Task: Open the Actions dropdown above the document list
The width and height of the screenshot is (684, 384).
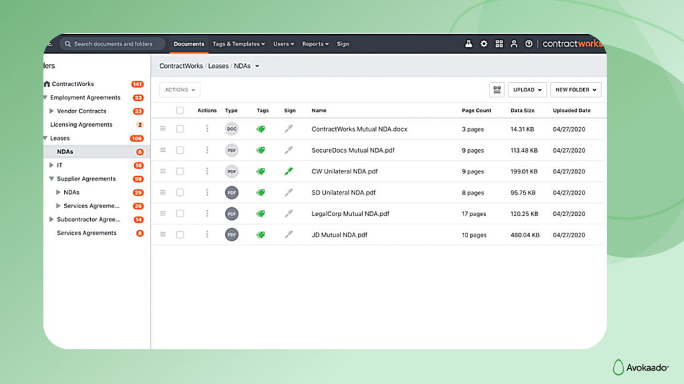Action: tap(179, 89)
